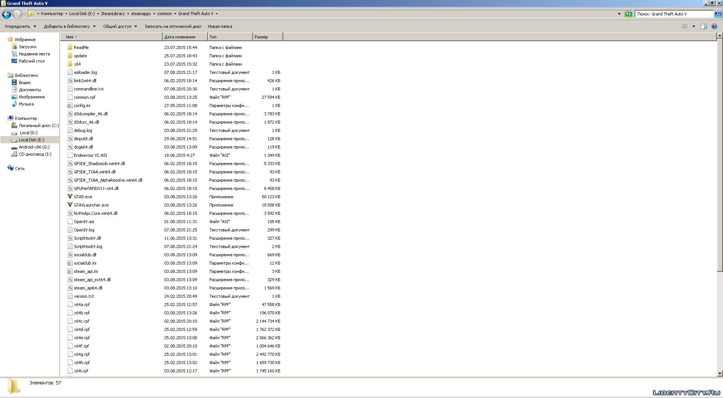Image resolution: width=723 pixels, height=398 pixels.
Task: Select Сеть in the navigation pane
Action: click(20, 168)
